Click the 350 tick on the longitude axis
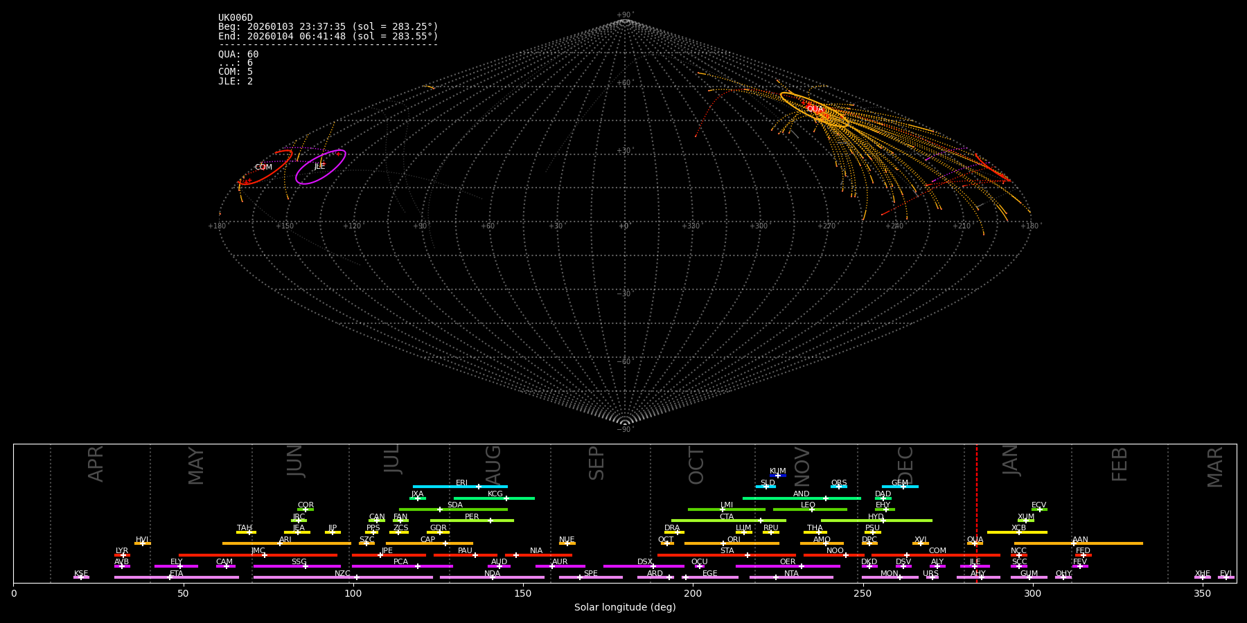Screen dimensions: 1247x623 1202,593
